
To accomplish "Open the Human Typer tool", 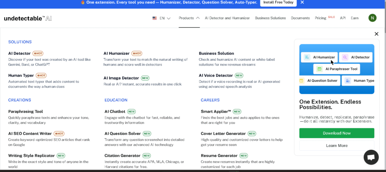I will [21, 75].
